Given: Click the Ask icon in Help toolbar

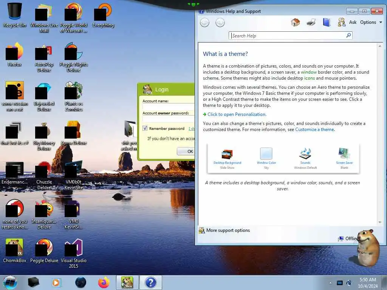Looking at the screenshot, I should tap(342, 22).
